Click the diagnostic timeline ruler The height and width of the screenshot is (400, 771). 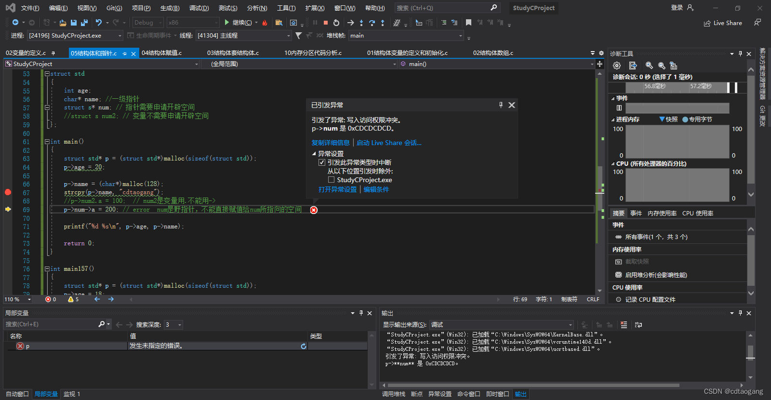click(x=677, y=87)
